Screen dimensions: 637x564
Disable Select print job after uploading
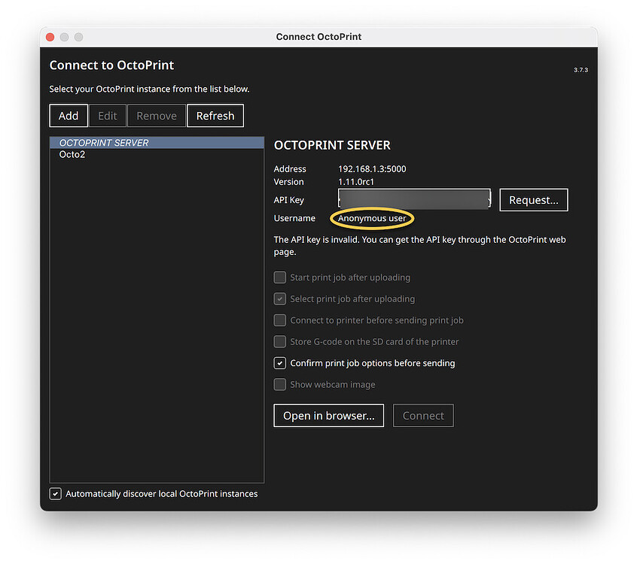[279, 299]
